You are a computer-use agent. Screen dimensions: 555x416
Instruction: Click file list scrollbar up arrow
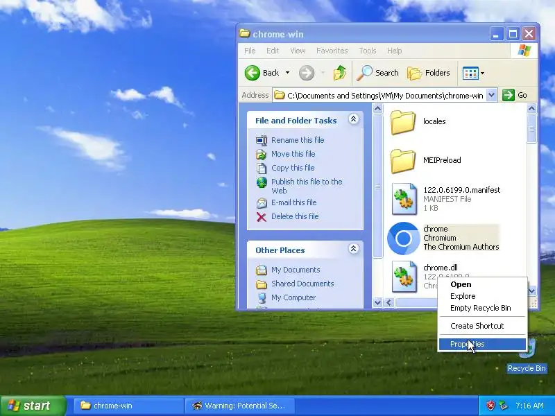pos(531,109)
